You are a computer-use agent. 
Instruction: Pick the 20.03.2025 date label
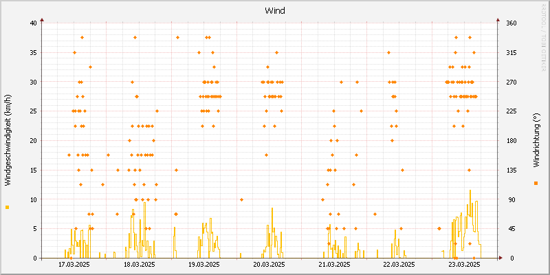[269, 265]
